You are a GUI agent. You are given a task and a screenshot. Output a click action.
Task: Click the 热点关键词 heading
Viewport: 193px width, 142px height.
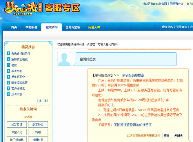point(28,109)
